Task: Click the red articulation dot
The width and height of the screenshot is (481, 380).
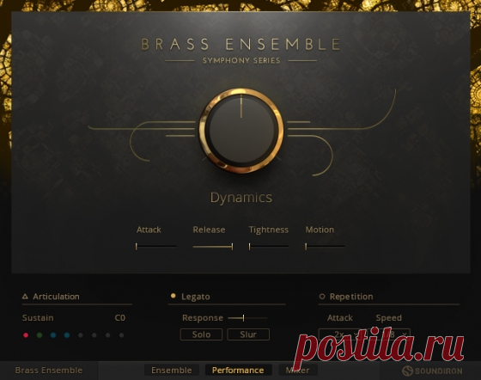Action: tap(26, 335)
